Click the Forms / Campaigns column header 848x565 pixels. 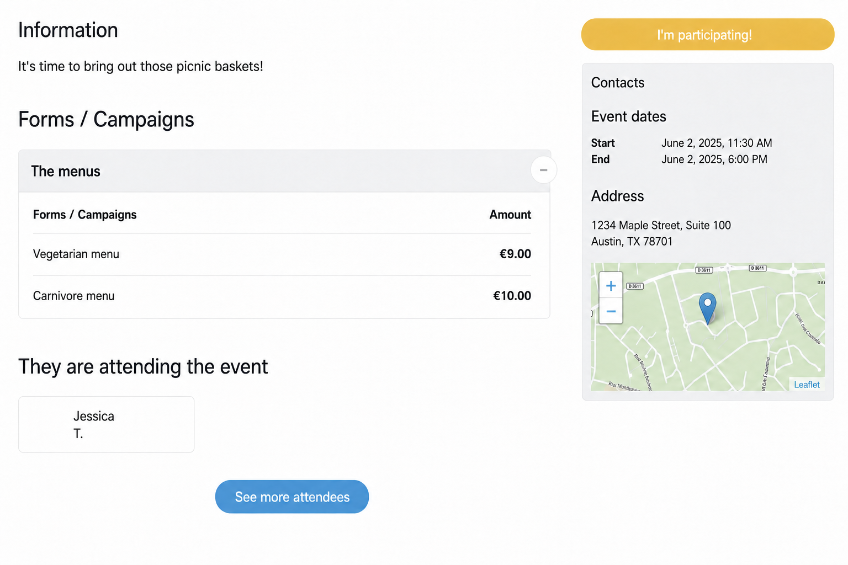click(84, 215)
